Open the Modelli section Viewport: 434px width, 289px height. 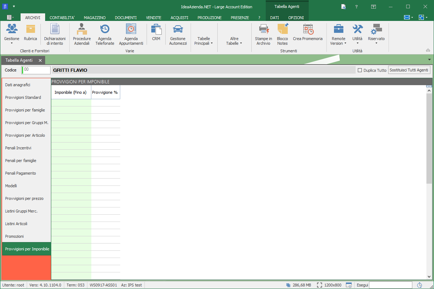(x=26, y=186)
